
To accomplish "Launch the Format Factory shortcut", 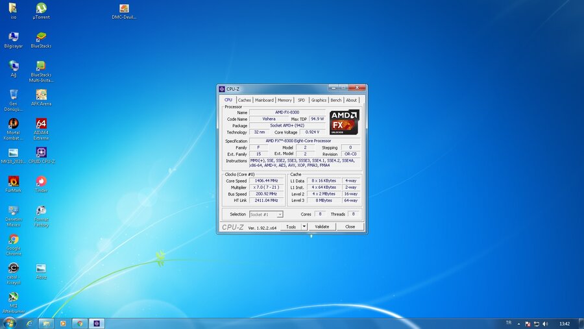I will click(x=41, y=216).
